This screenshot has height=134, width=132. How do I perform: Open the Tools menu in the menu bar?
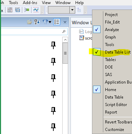pyautogui.click(x=13, y=3)
